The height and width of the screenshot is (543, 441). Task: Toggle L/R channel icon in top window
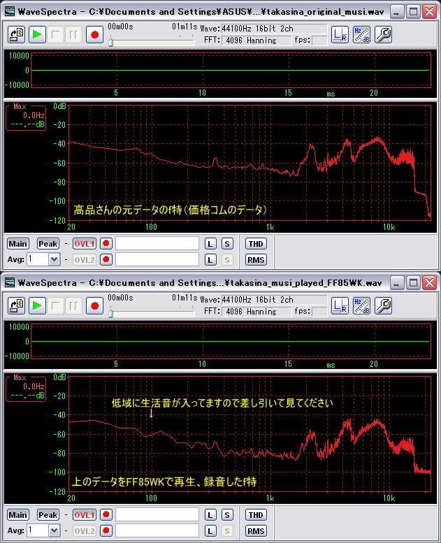(340, 35)
